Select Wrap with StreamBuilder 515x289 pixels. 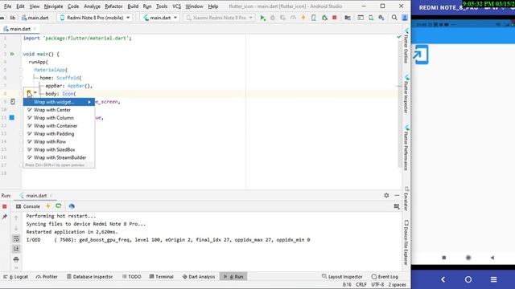(x=59, y=157)
